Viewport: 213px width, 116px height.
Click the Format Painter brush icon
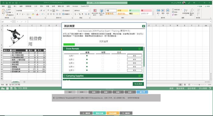[x=7, y=15]
